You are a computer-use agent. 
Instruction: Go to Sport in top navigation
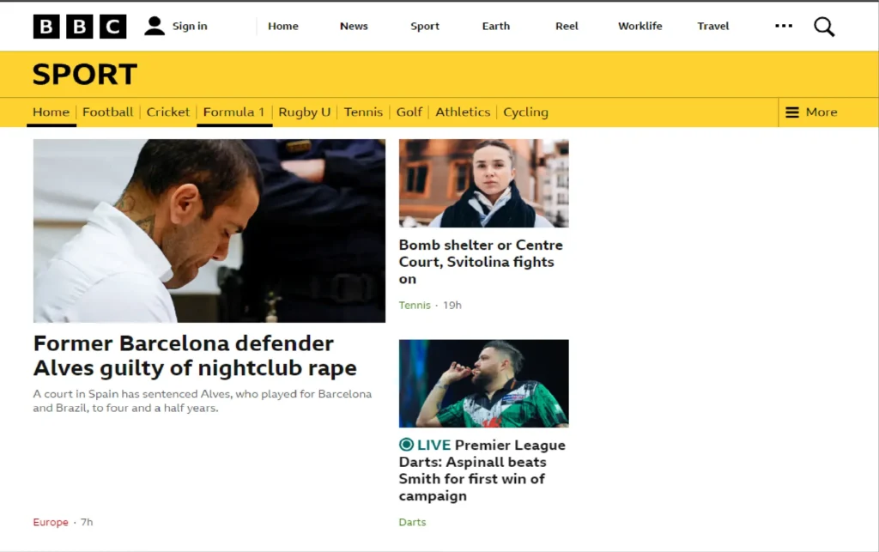point(425,27)
